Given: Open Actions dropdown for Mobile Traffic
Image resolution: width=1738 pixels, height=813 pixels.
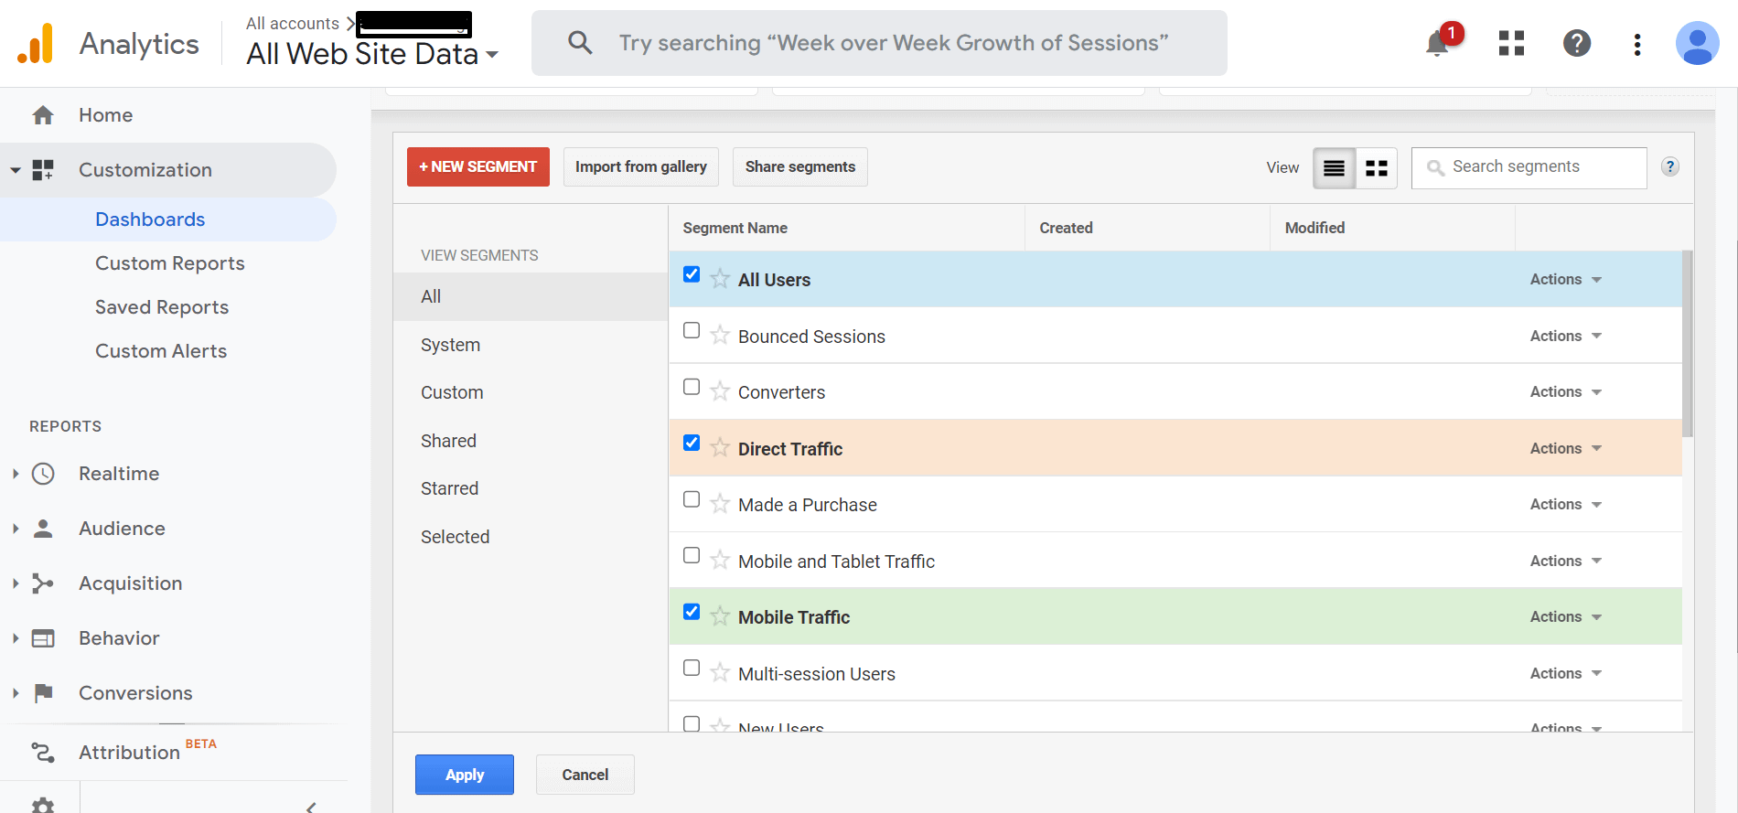Looking at the screenshot, I should [1565, 616].
